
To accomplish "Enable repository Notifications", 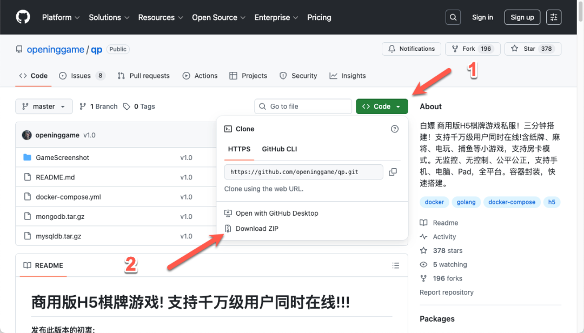I will tap(411, 49).
